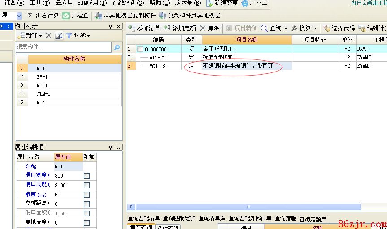Tick the 附加 checkbox for 洞口高度
Viewport: 387px width, 229px height.
coord(87,185)
